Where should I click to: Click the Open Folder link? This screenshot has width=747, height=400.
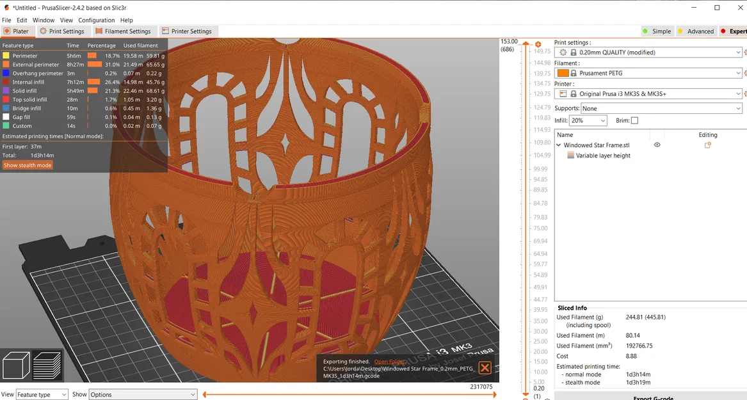click(389, 362)
